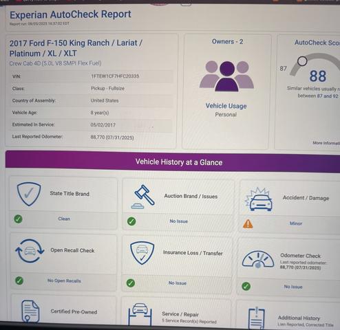Click the Odometer Check label
340x330 pixels.
[x=301, y=256]
